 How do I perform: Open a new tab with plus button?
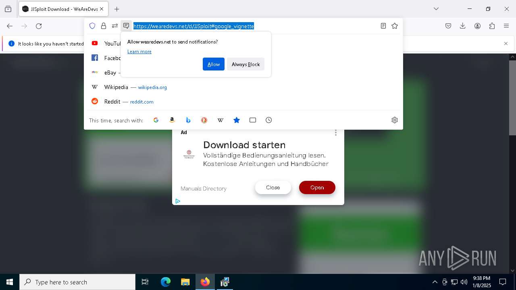(117, 9)
